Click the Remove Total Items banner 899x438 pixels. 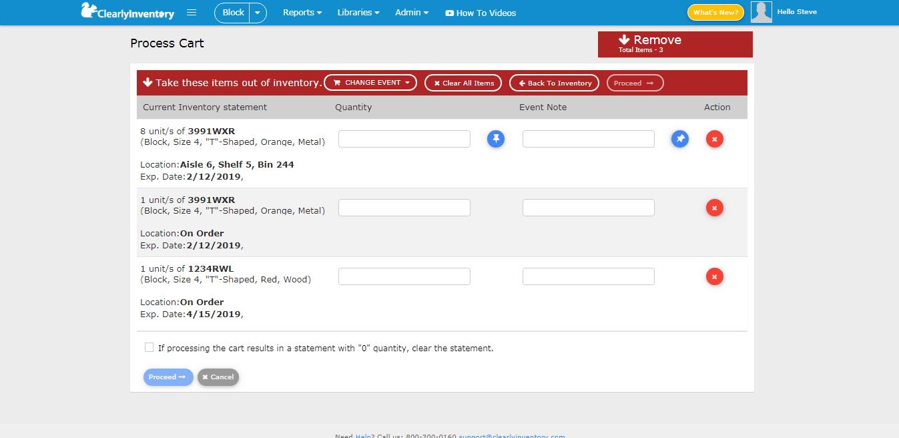click(x=675, y=44)
